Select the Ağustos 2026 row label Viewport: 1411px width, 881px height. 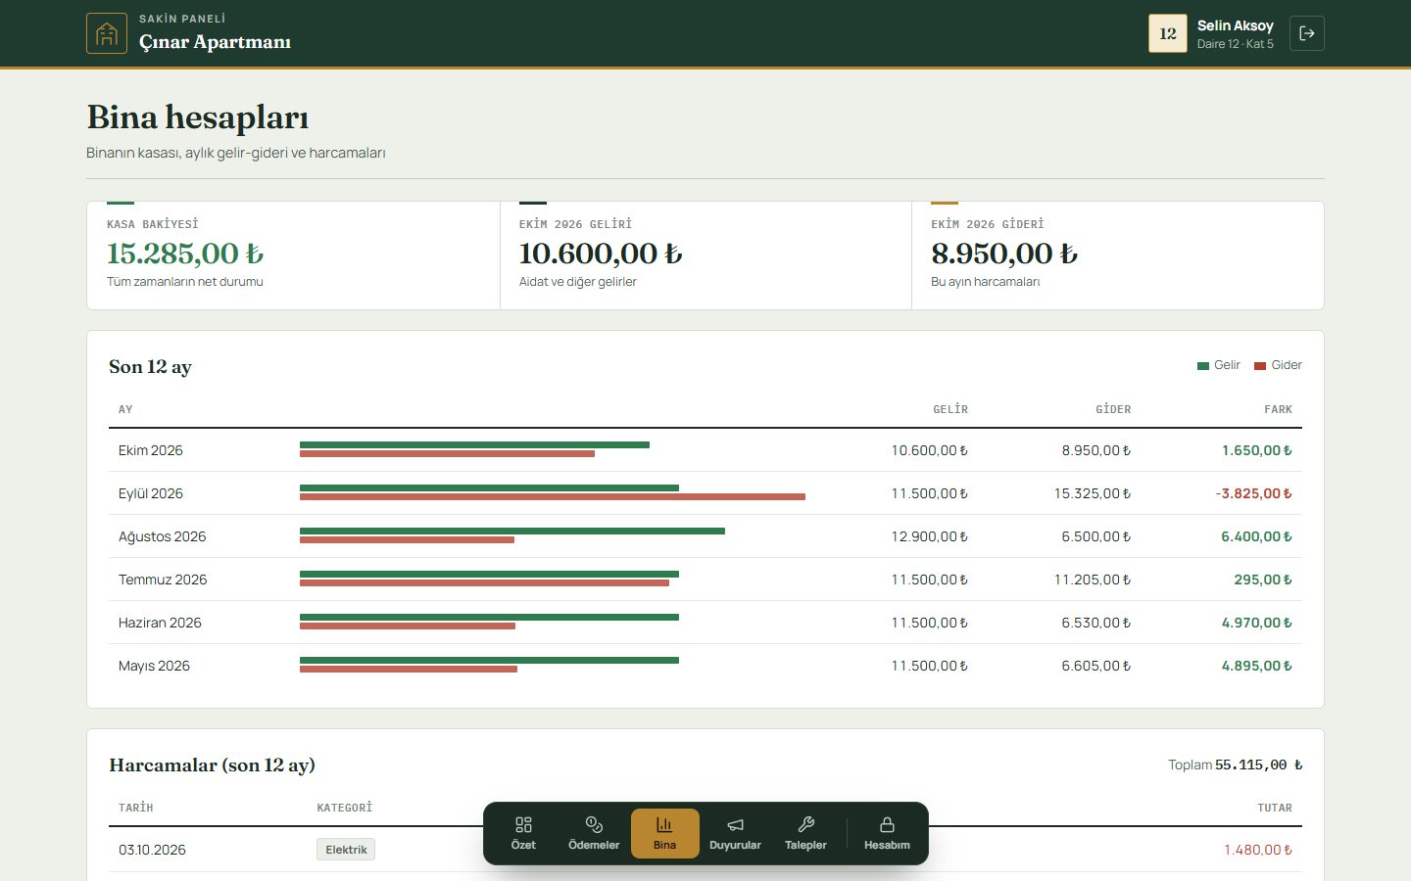pyautogui.click(x=163, y=536)
